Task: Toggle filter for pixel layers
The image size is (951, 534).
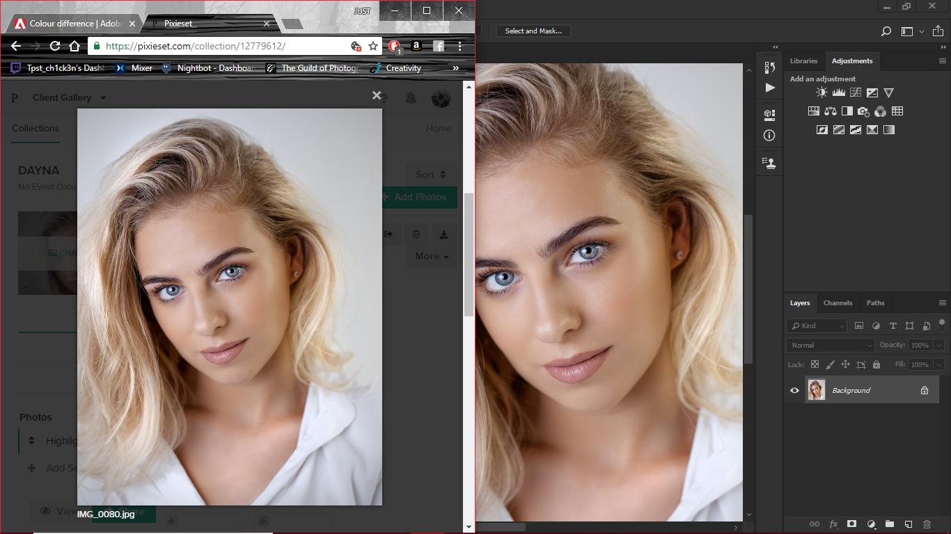Action: (859, 325)
